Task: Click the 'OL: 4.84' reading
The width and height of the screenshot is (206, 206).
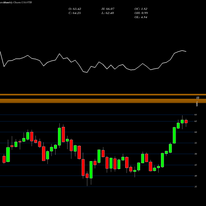Action: 141,17
